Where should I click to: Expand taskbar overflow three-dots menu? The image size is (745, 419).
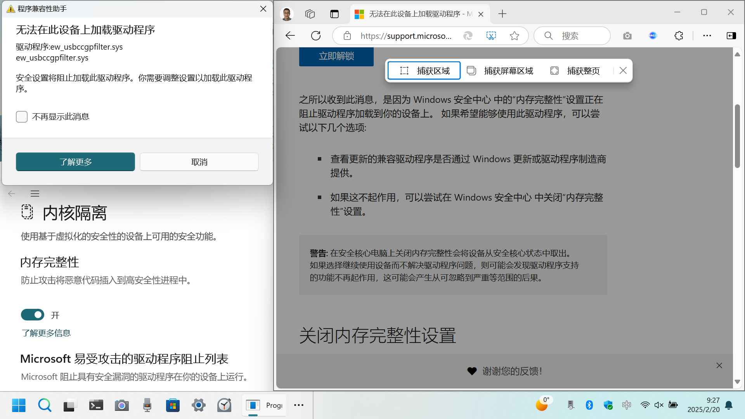point(299,405)
